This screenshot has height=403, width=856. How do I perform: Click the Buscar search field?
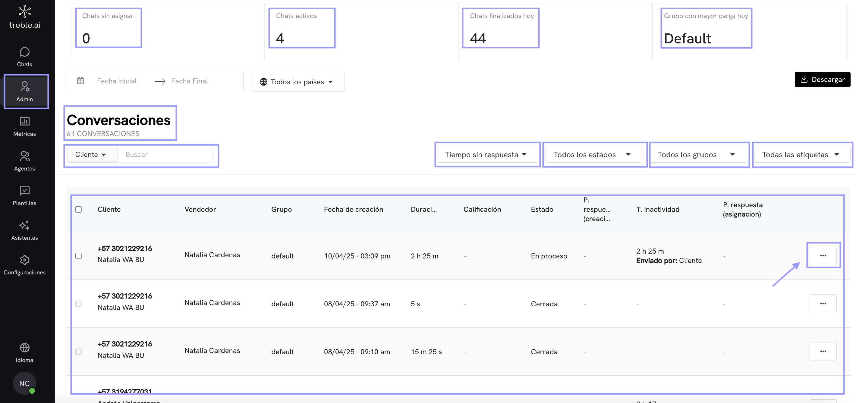(x=165, y=154)
